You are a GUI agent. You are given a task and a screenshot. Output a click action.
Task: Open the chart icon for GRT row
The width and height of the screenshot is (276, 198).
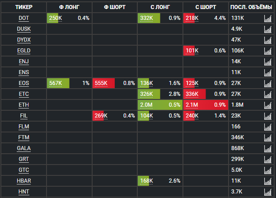point(267,159)
